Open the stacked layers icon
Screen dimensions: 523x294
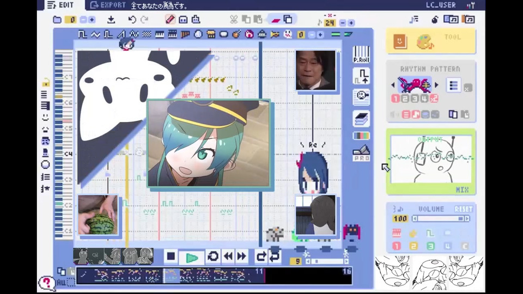361,119
